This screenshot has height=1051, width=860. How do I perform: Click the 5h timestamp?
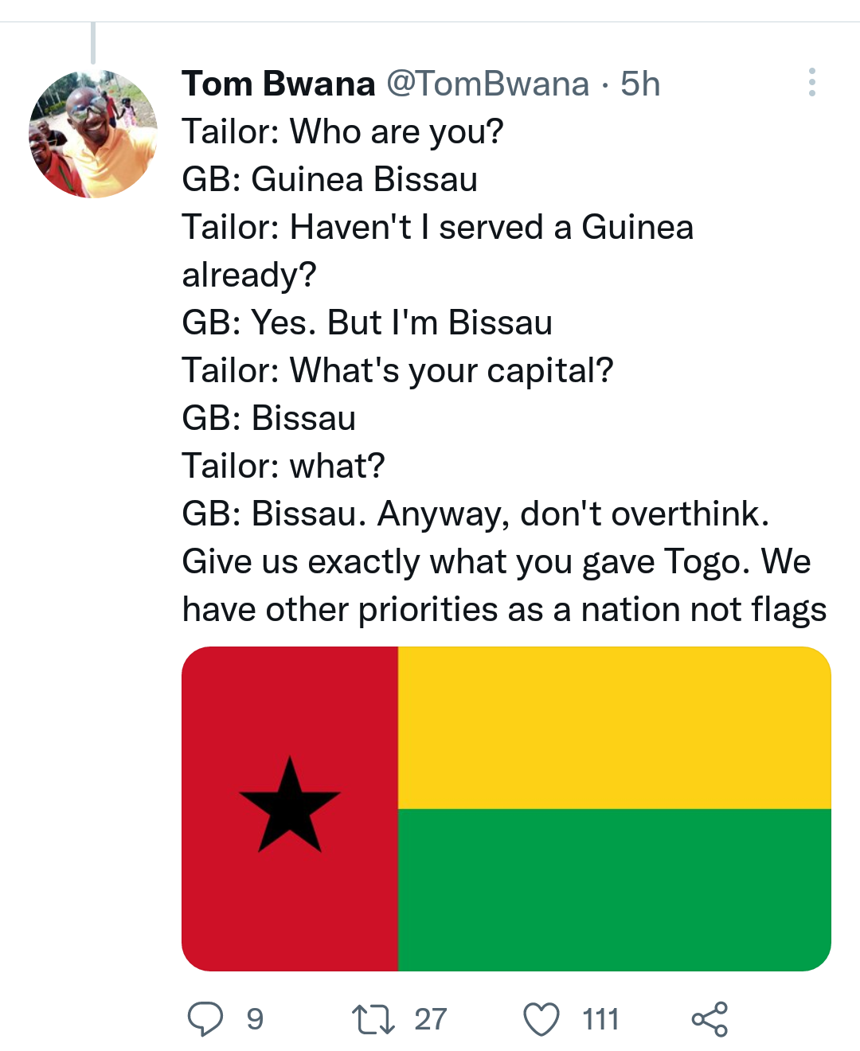coord(640,84)
